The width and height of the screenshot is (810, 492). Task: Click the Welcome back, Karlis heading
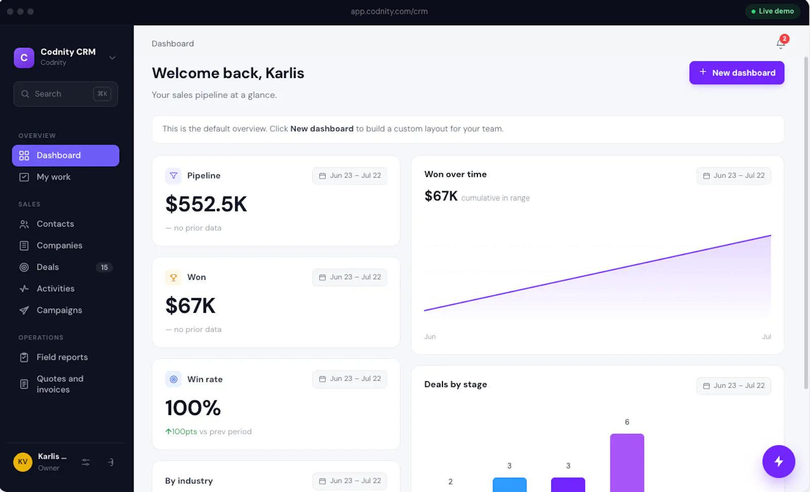coord(228,73)
